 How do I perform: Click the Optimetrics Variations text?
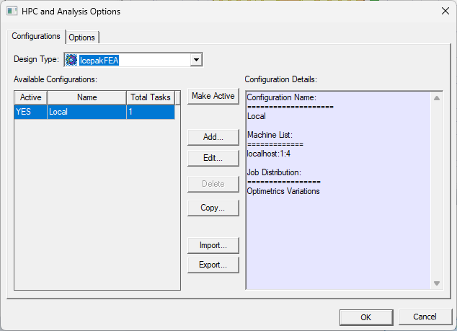(x=283, y=191)
